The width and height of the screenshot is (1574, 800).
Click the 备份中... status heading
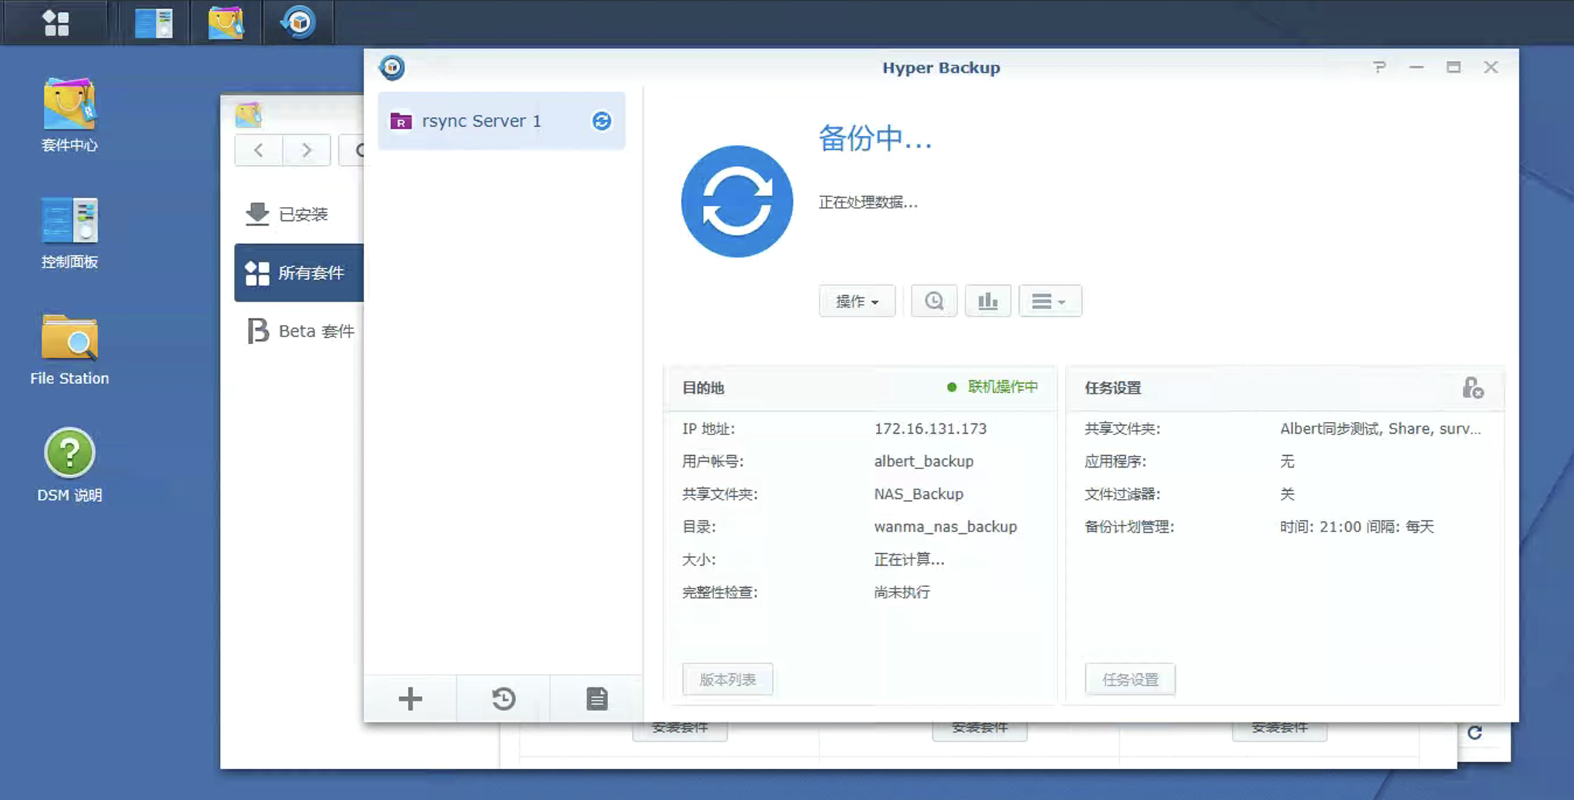click(875, 138)
